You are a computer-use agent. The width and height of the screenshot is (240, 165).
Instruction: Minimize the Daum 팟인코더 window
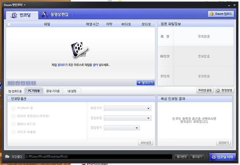coord(229,5)
